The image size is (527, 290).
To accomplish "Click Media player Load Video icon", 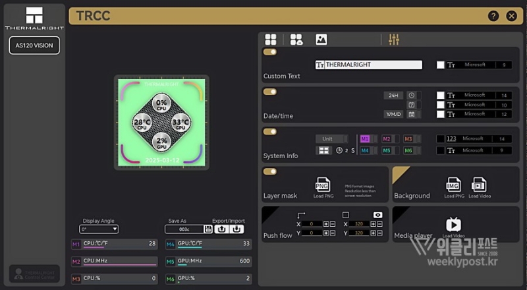I will point(453,225).
